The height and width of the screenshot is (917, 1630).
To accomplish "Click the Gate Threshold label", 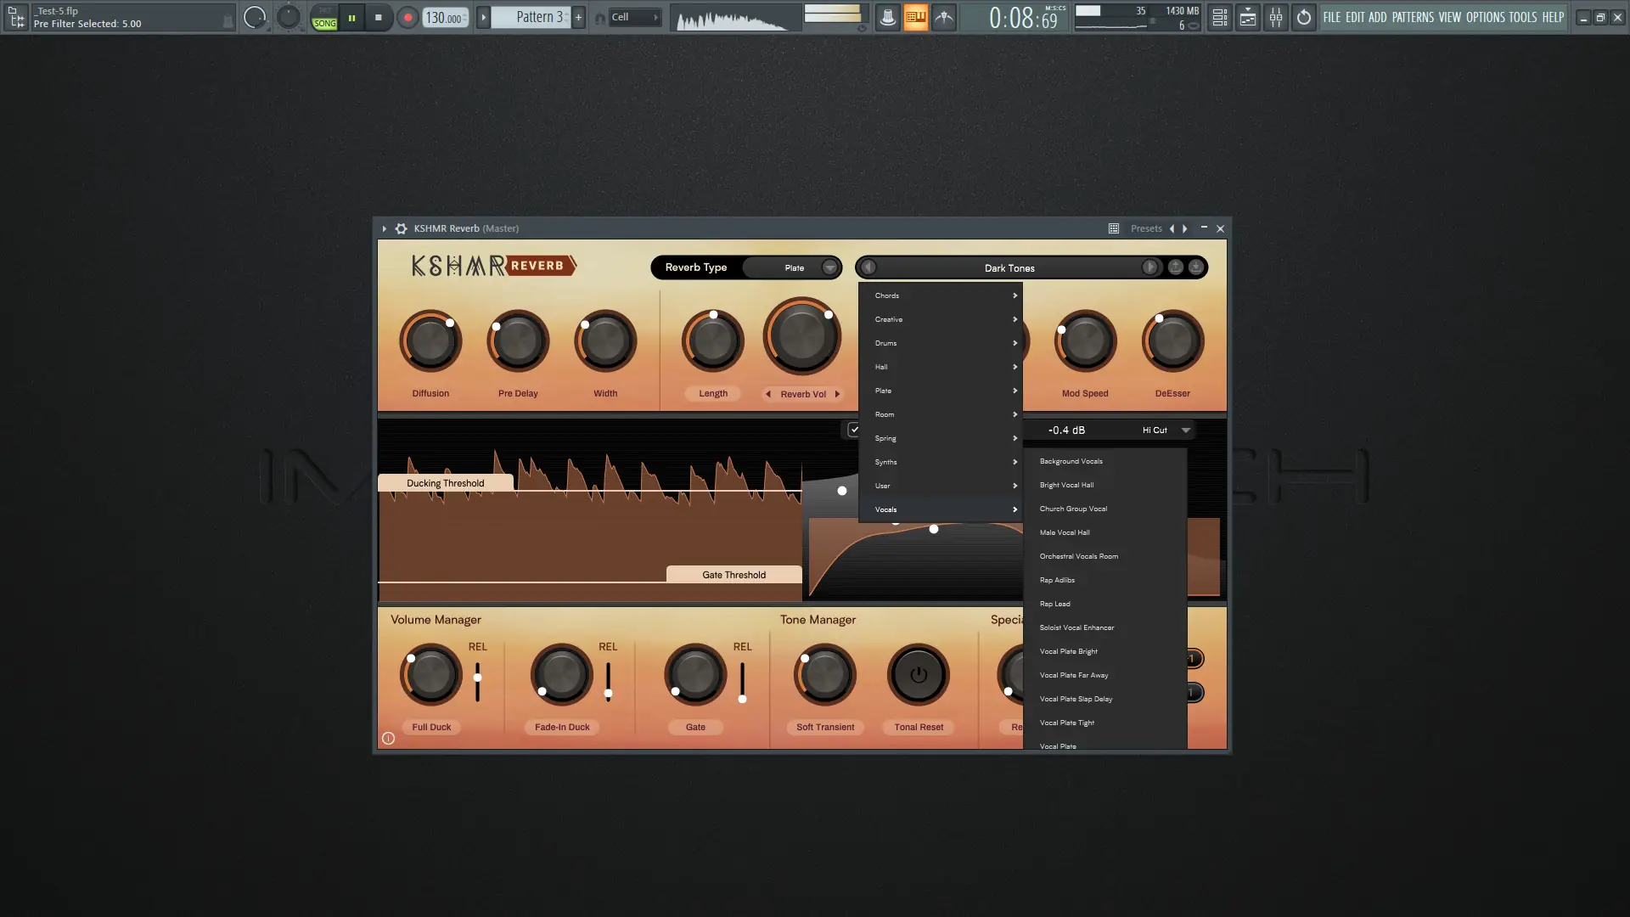I will [733, 575].
